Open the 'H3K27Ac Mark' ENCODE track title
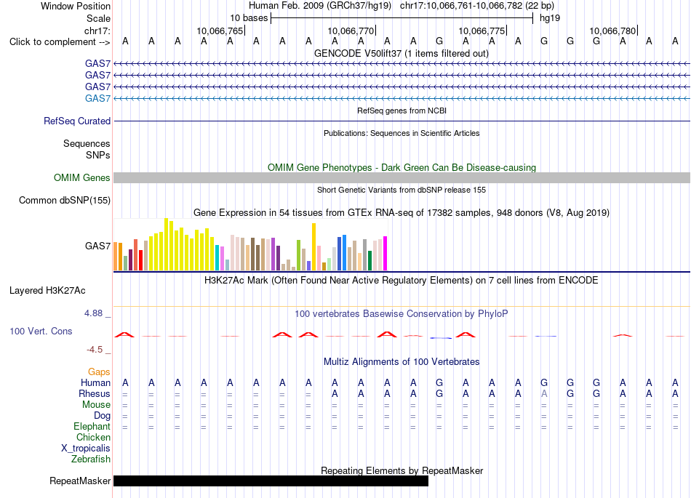This screenshot has width=691, height=498. (x=402, y=281)
